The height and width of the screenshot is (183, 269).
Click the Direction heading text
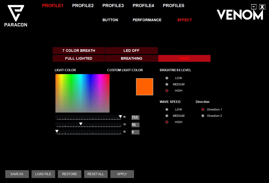coord(203,102)
